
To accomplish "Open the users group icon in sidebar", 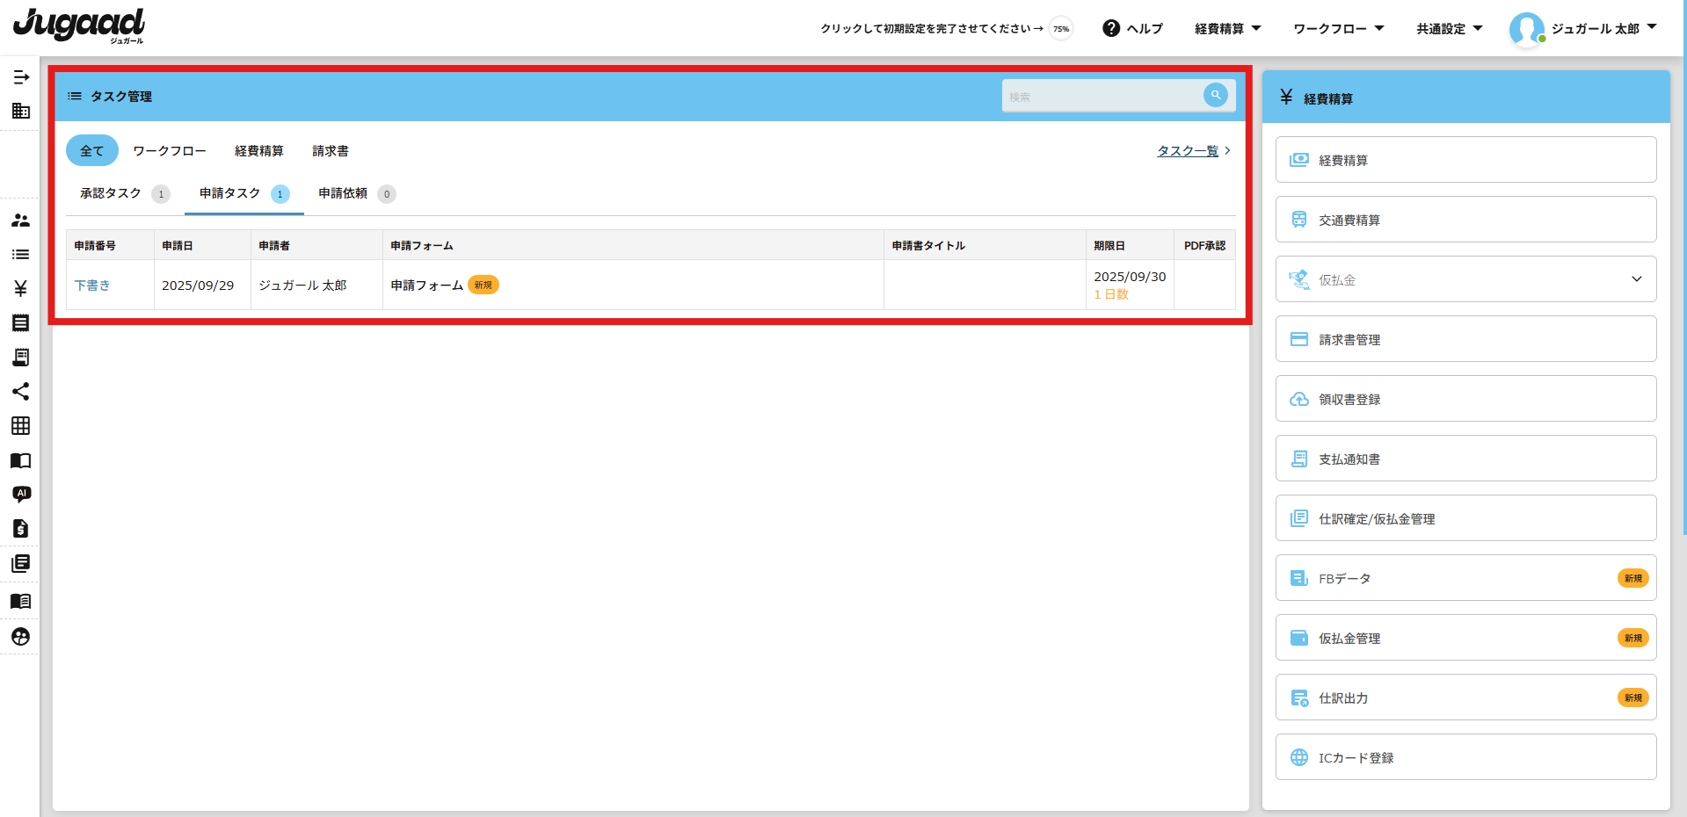I will [21, 221].
